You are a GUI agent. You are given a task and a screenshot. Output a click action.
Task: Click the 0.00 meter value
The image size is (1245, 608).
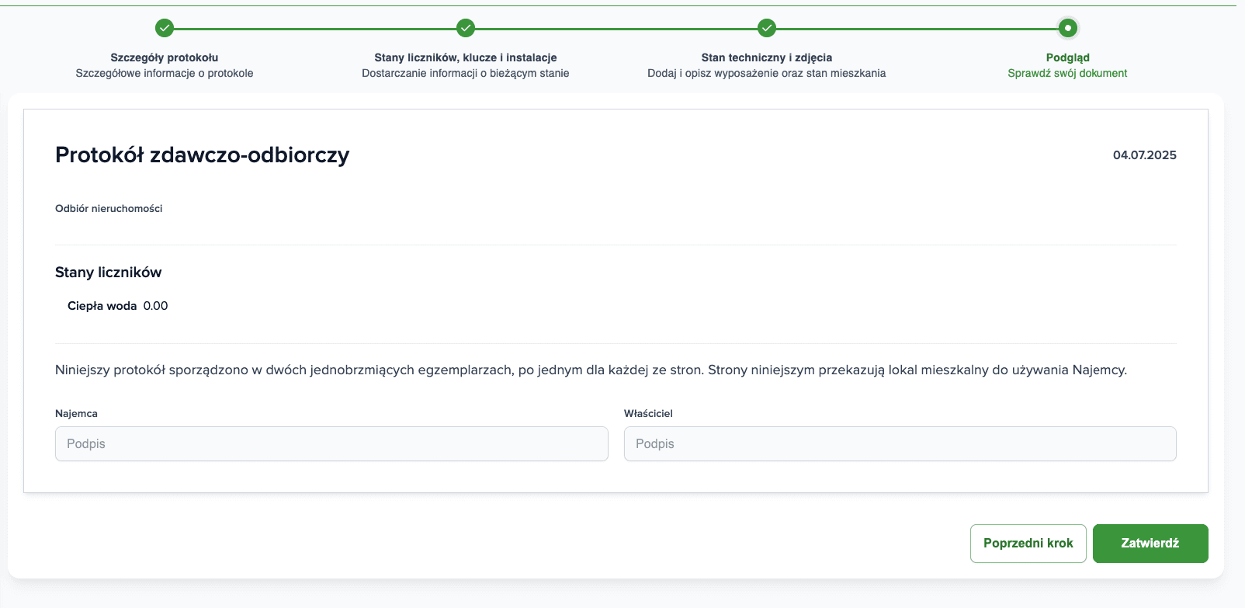[155, 306]
